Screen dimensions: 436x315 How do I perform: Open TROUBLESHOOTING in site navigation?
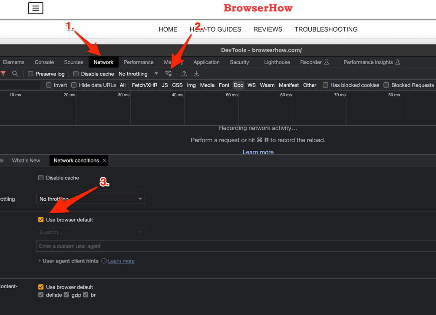tap(326, 29)
